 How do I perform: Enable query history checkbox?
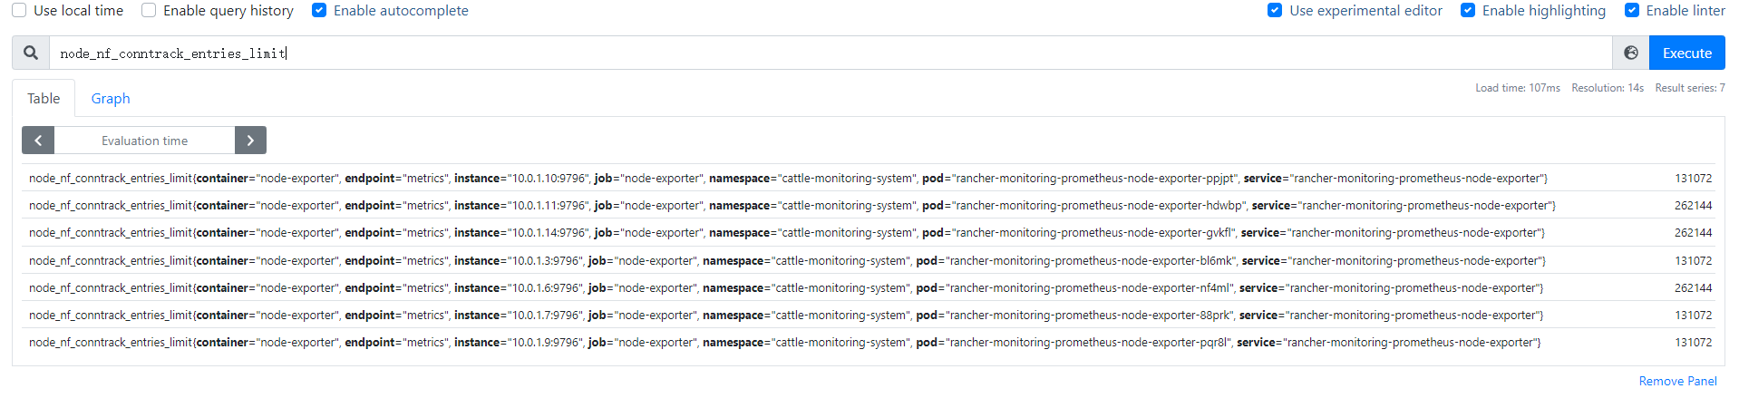click(149, 11)
